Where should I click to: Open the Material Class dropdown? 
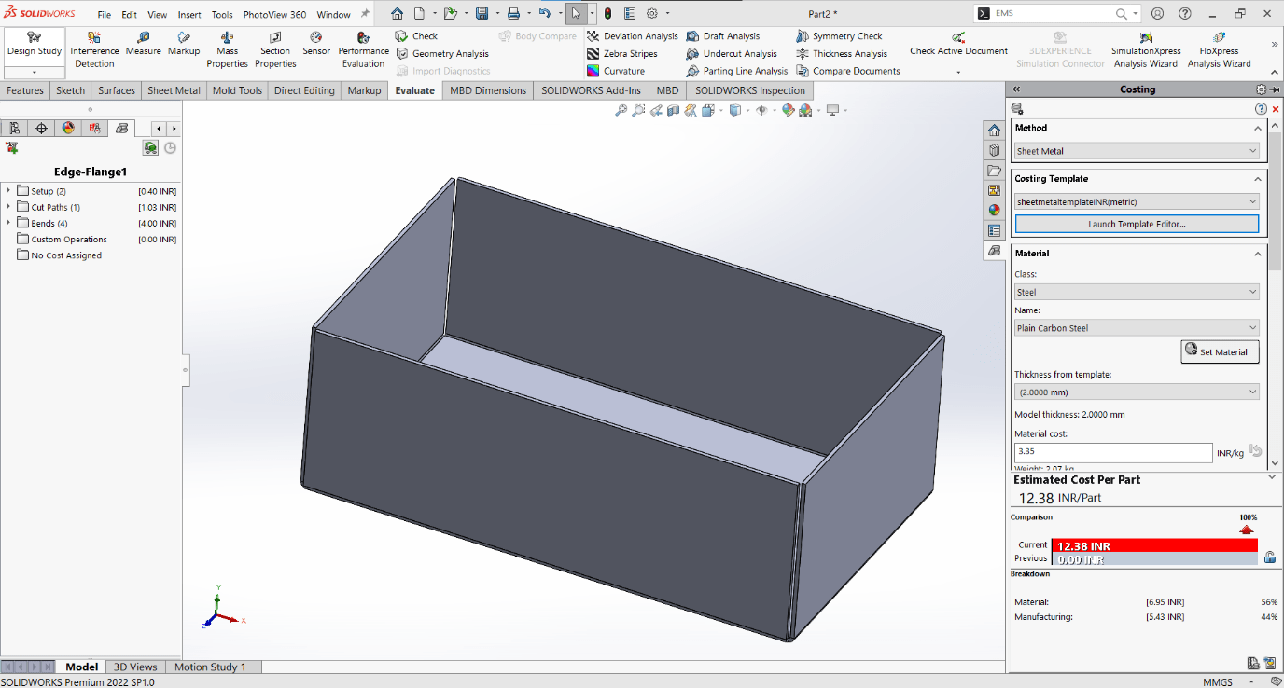(1136, 291)
